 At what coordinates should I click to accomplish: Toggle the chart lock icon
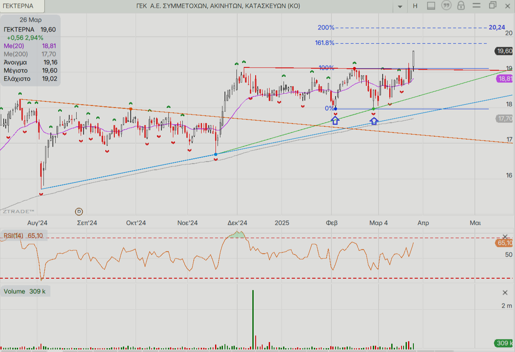pos(461,6)
